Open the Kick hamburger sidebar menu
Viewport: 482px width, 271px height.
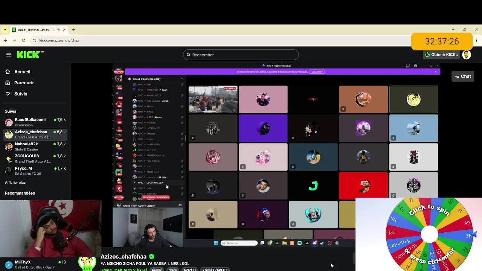9,55
